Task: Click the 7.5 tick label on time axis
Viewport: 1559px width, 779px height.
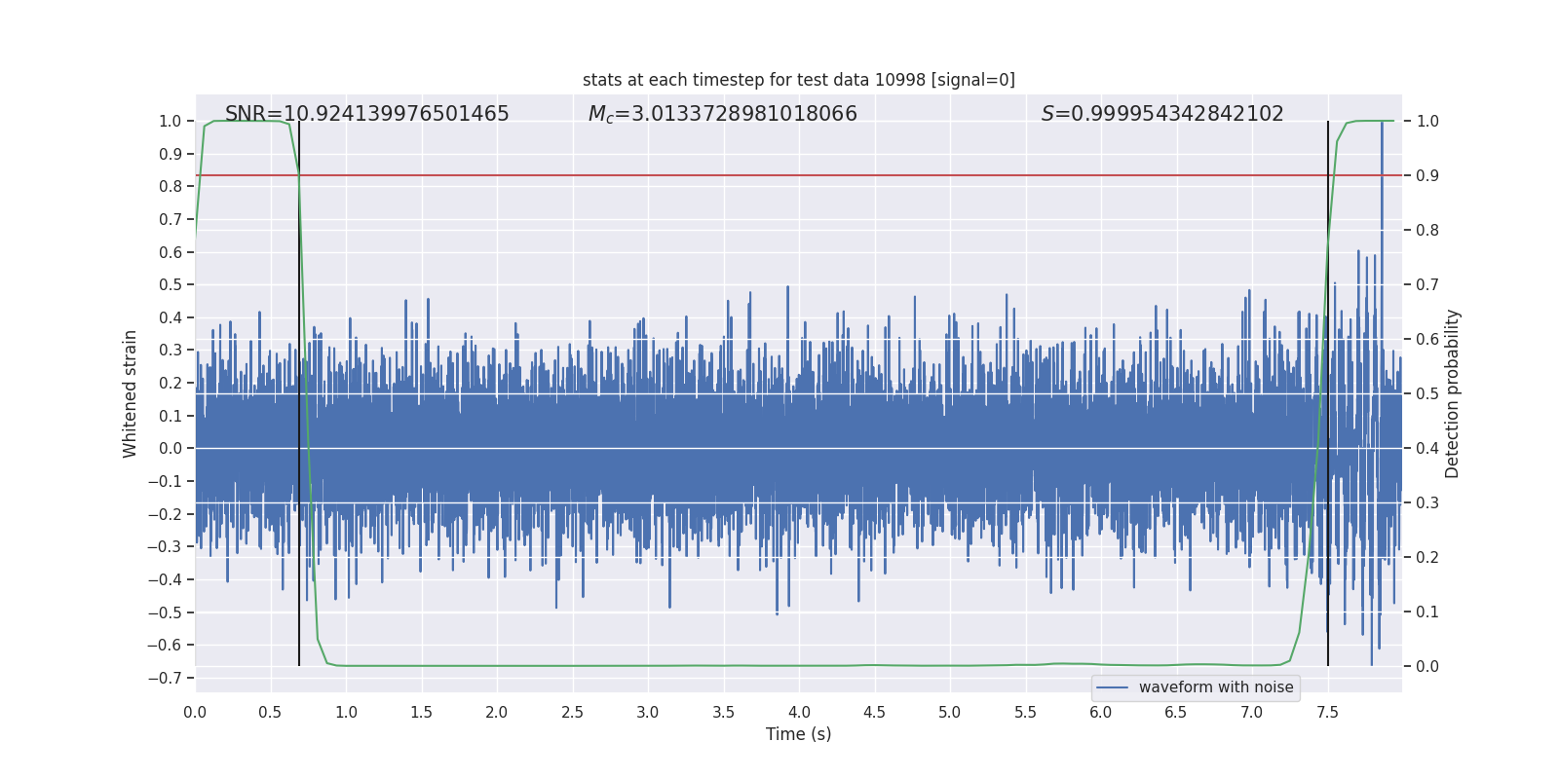Action: click(1327, 712)
